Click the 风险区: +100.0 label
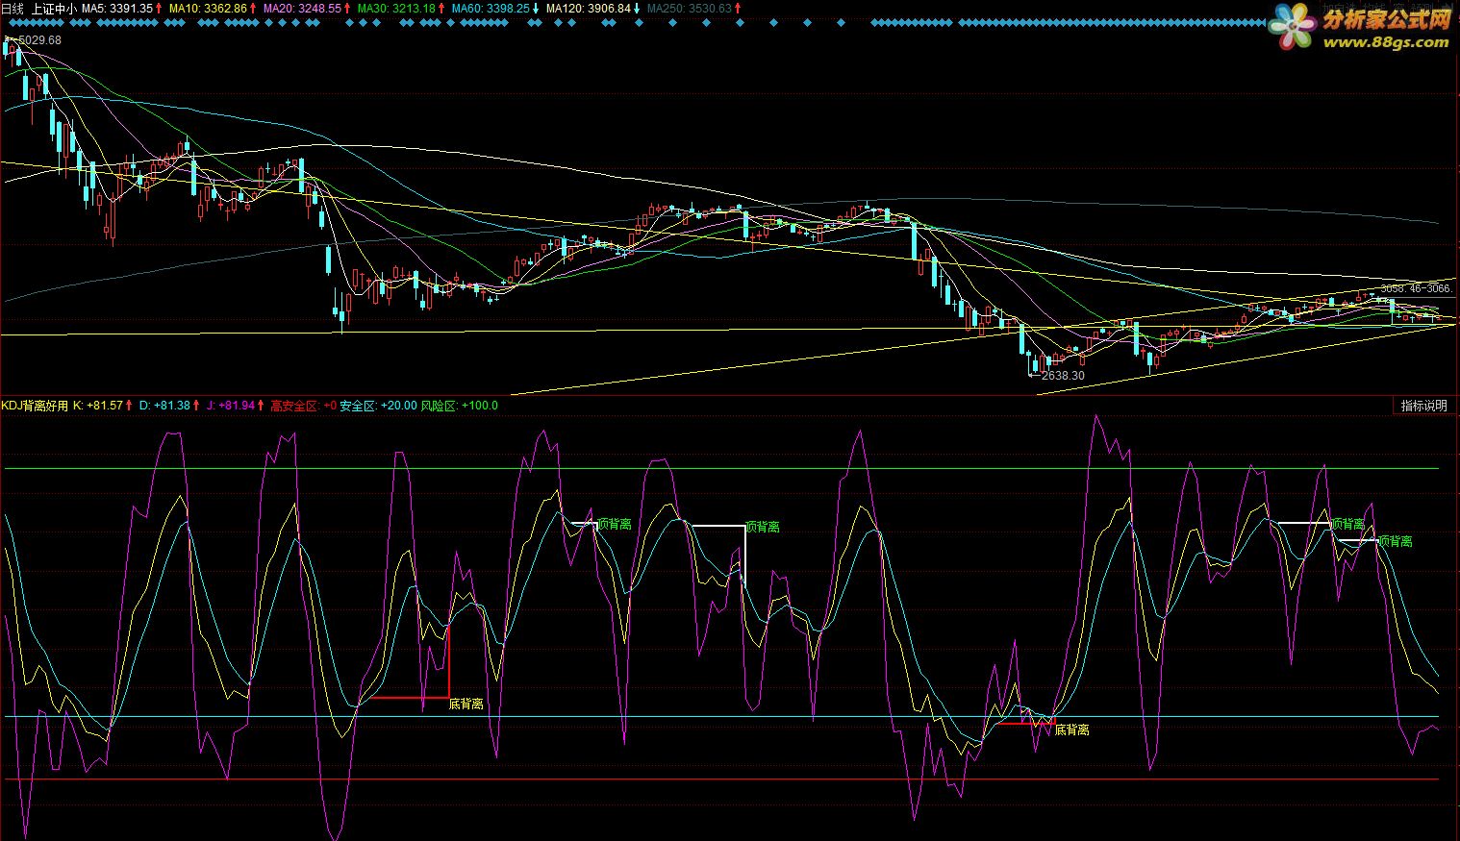Screen dimensions: 1460x841 pos(460,406)
